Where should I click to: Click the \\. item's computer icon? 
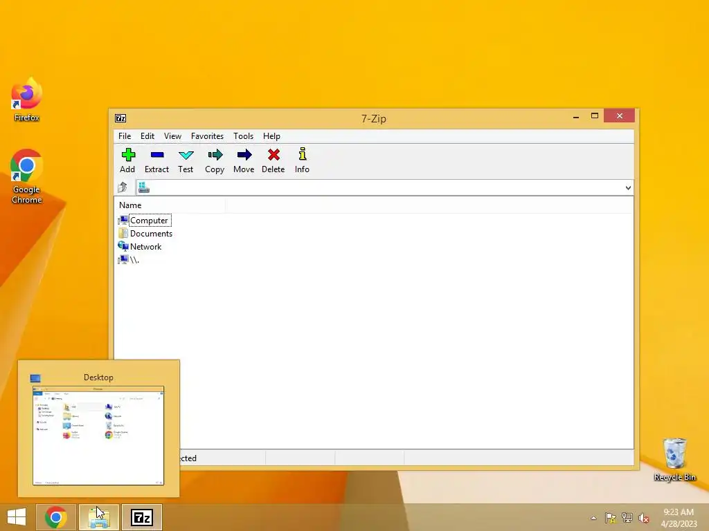(x=123, y=260)
